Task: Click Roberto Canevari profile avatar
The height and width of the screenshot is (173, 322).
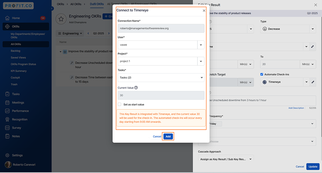Action: click(8, 165)
